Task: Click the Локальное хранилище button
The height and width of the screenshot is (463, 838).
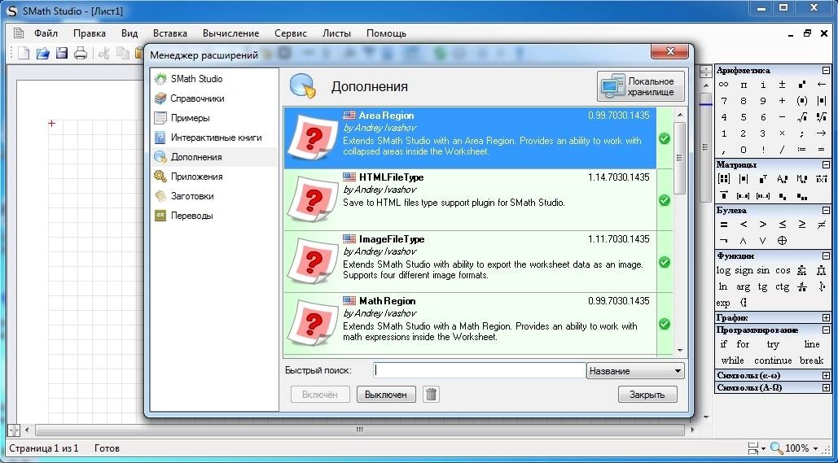Action: [x=641, y=86]
